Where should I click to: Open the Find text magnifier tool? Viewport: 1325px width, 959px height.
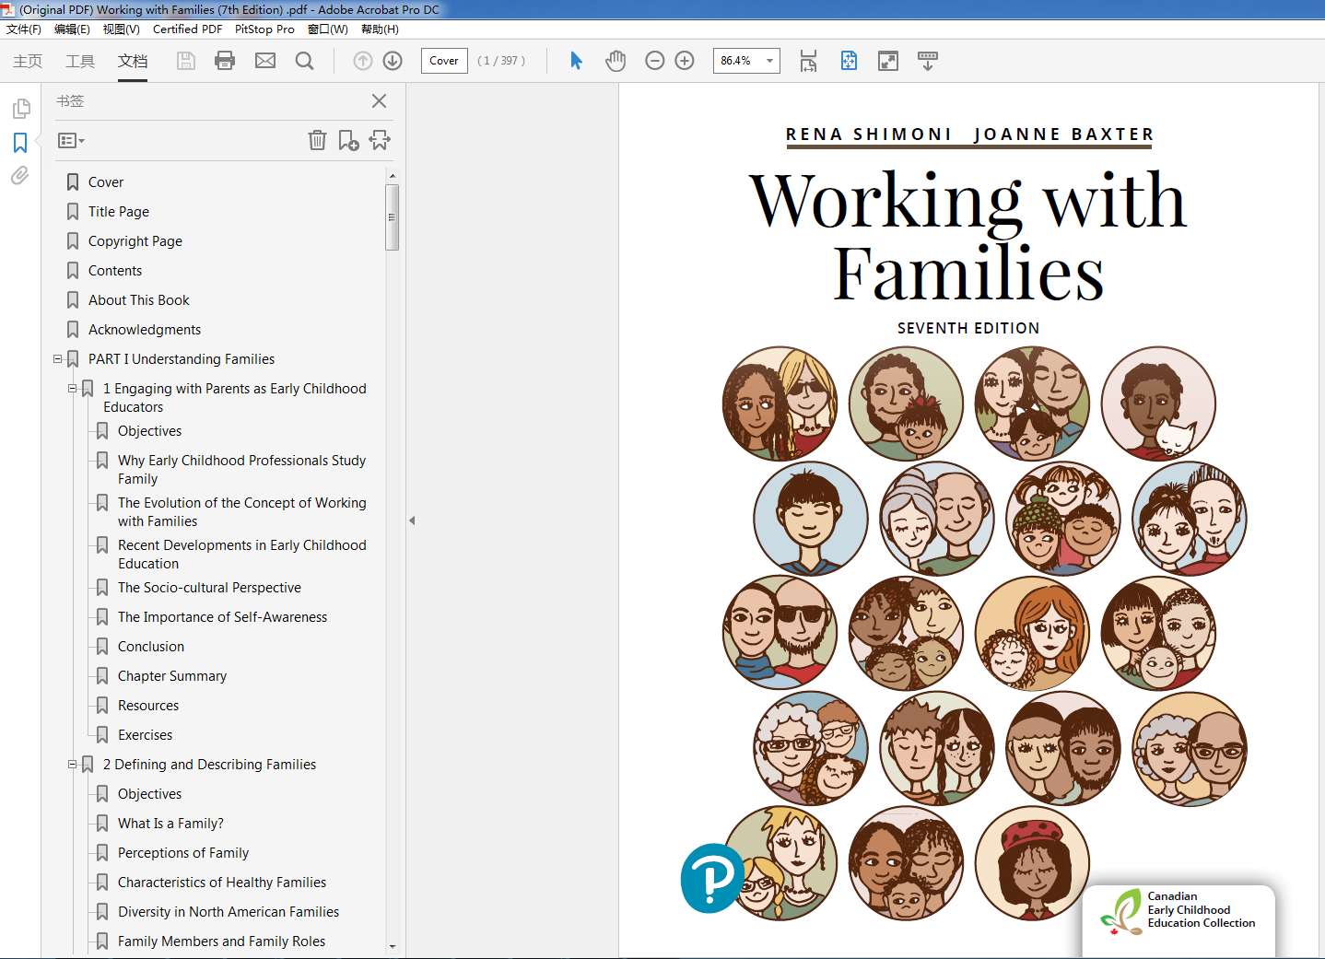304,61
